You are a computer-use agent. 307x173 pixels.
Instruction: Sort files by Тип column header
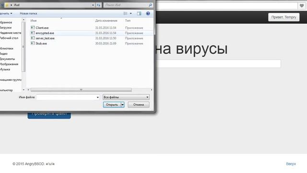[x=128, y=21]
